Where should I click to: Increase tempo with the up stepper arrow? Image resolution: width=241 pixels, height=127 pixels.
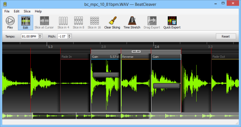40,35
